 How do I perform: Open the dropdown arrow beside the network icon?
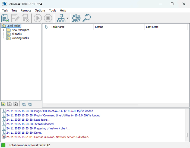67,18
